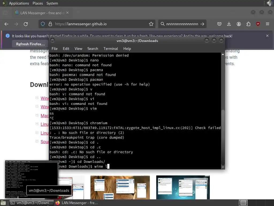Open the lion desktop screenshot thumbnail
Viewport: 274px width, 206px height.
point(120,187)
